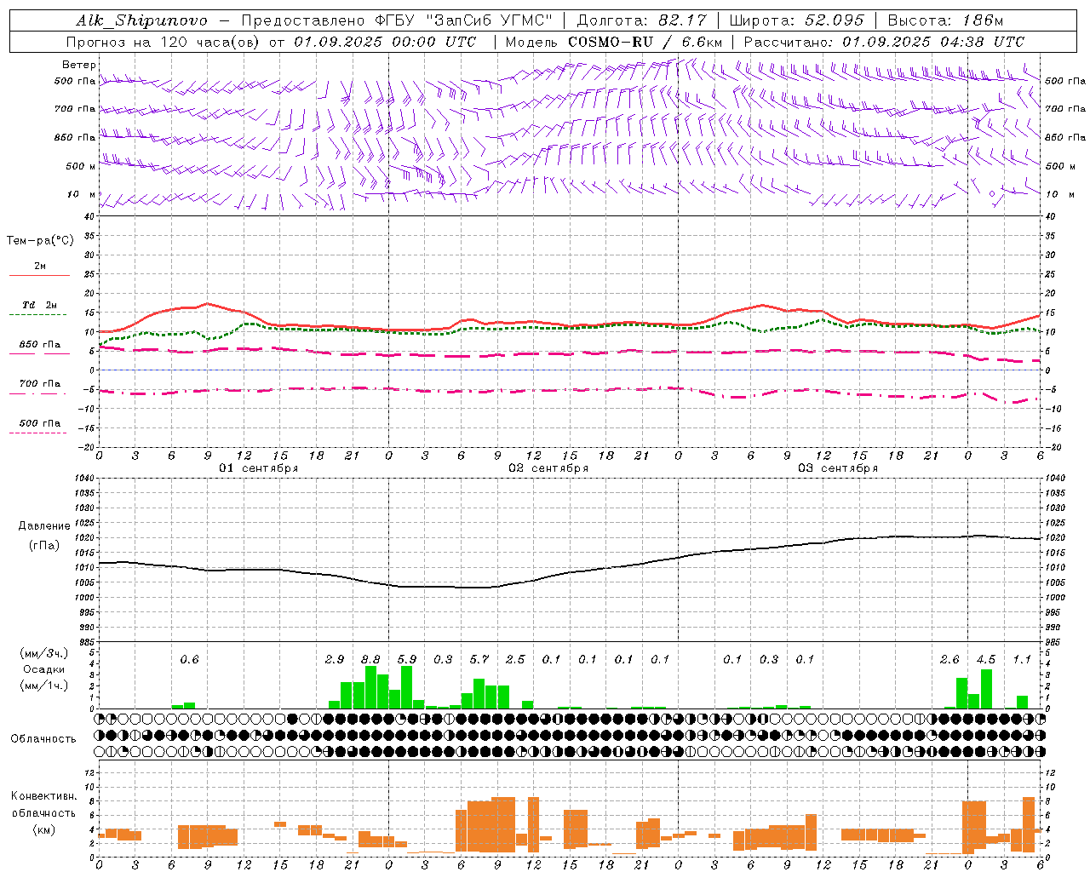Image resolution: width=1090 pixels, height=872 pixels.
Task: Click the 0.6 precipitation total
Action: pos(189,660)
